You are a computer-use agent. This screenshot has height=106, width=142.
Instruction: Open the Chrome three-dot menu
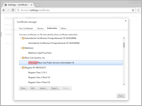tap(138, 10)
